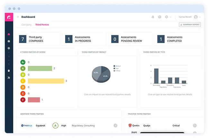The image size is (209, 138).
Task: Click the pink app logo
Action: (x=9, y=17)
